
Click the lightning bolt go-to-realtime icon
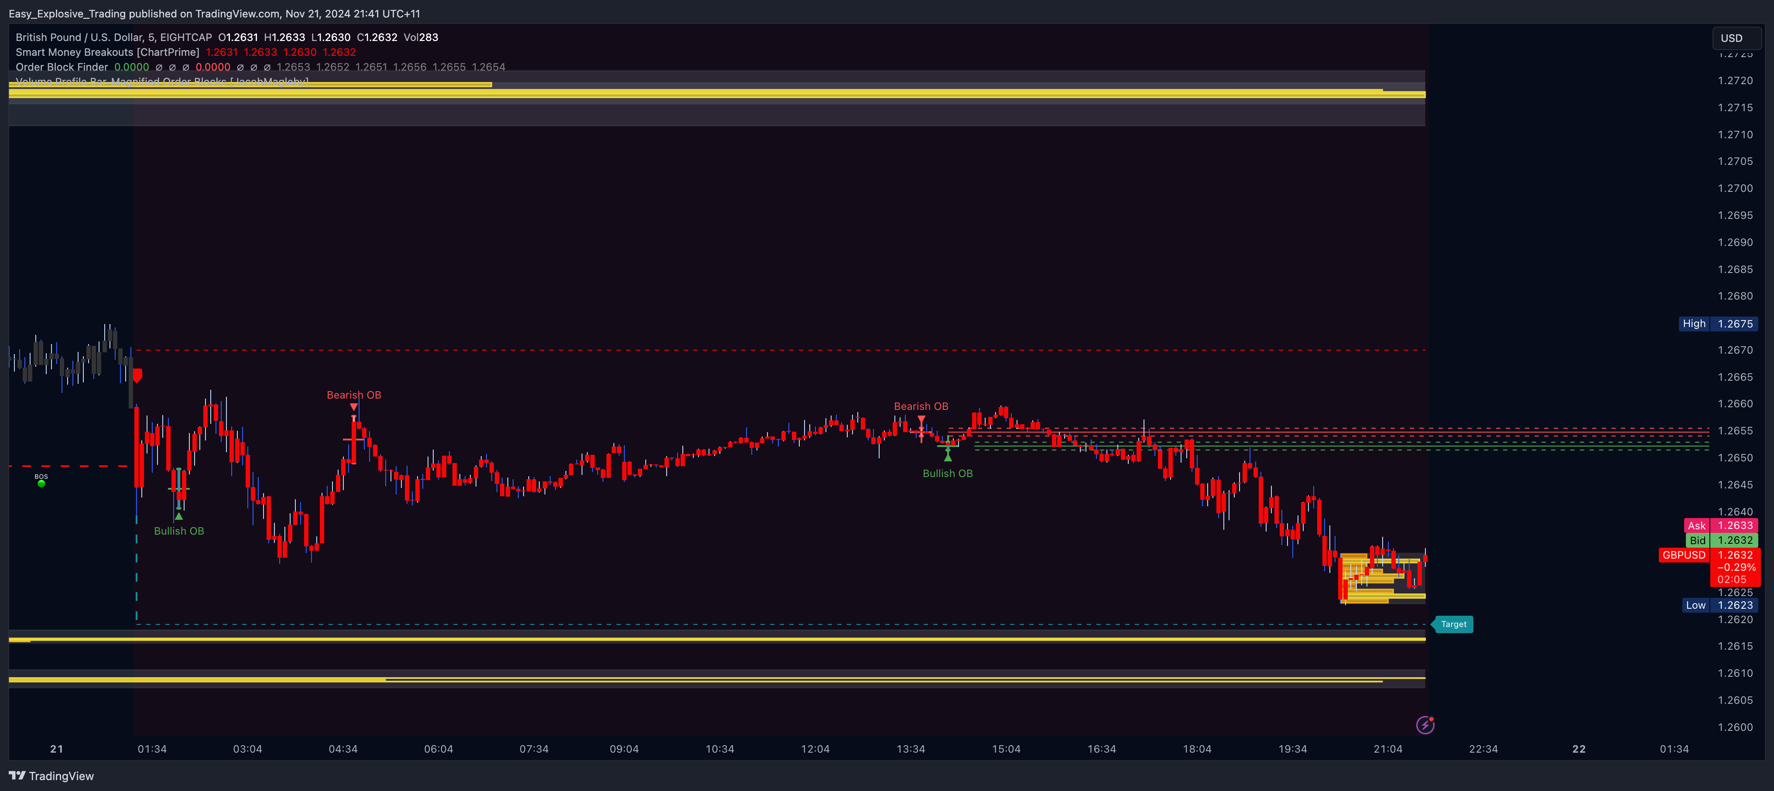pyautogui.click(x=1425, y=725)
